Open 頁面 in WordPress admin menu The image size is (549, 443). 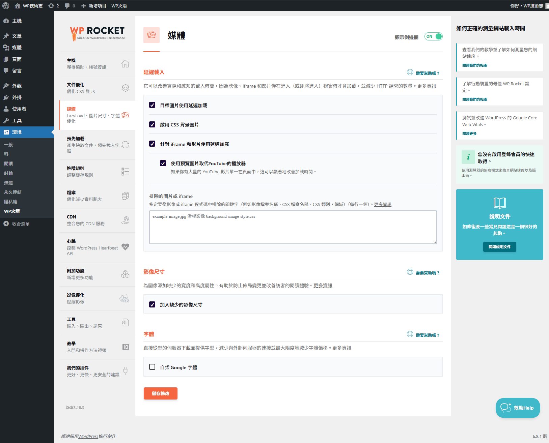pyautogui.click(x=27, y=59)
